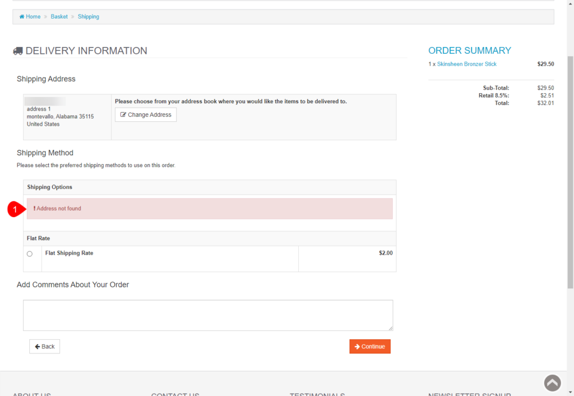Select the Flat Shipping Rate radio button

(x=30, y=254)
